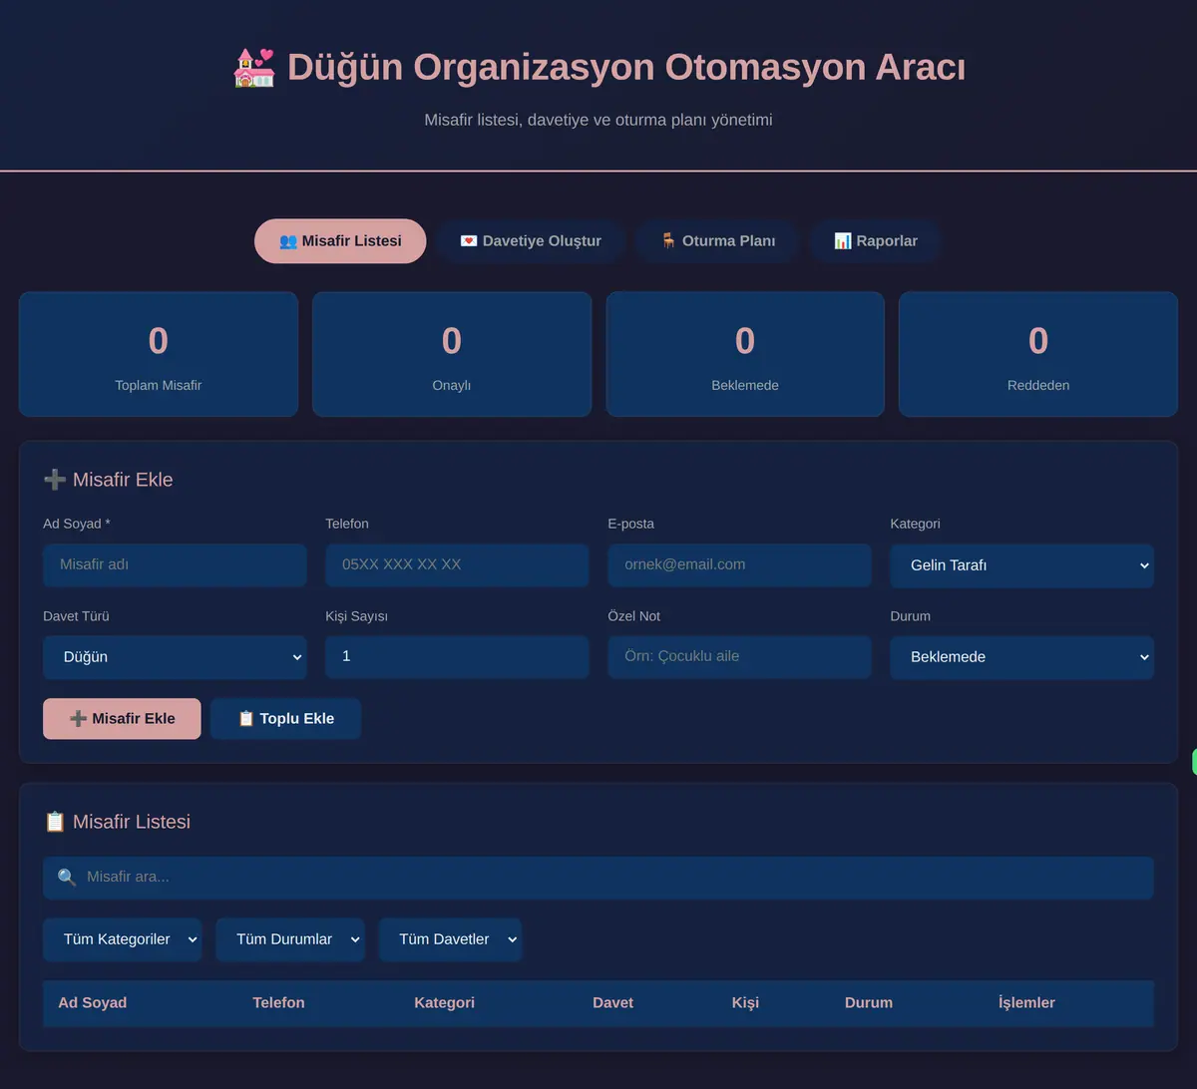Click the Onaylı stat card
1197x1089 pixels.
452,354
